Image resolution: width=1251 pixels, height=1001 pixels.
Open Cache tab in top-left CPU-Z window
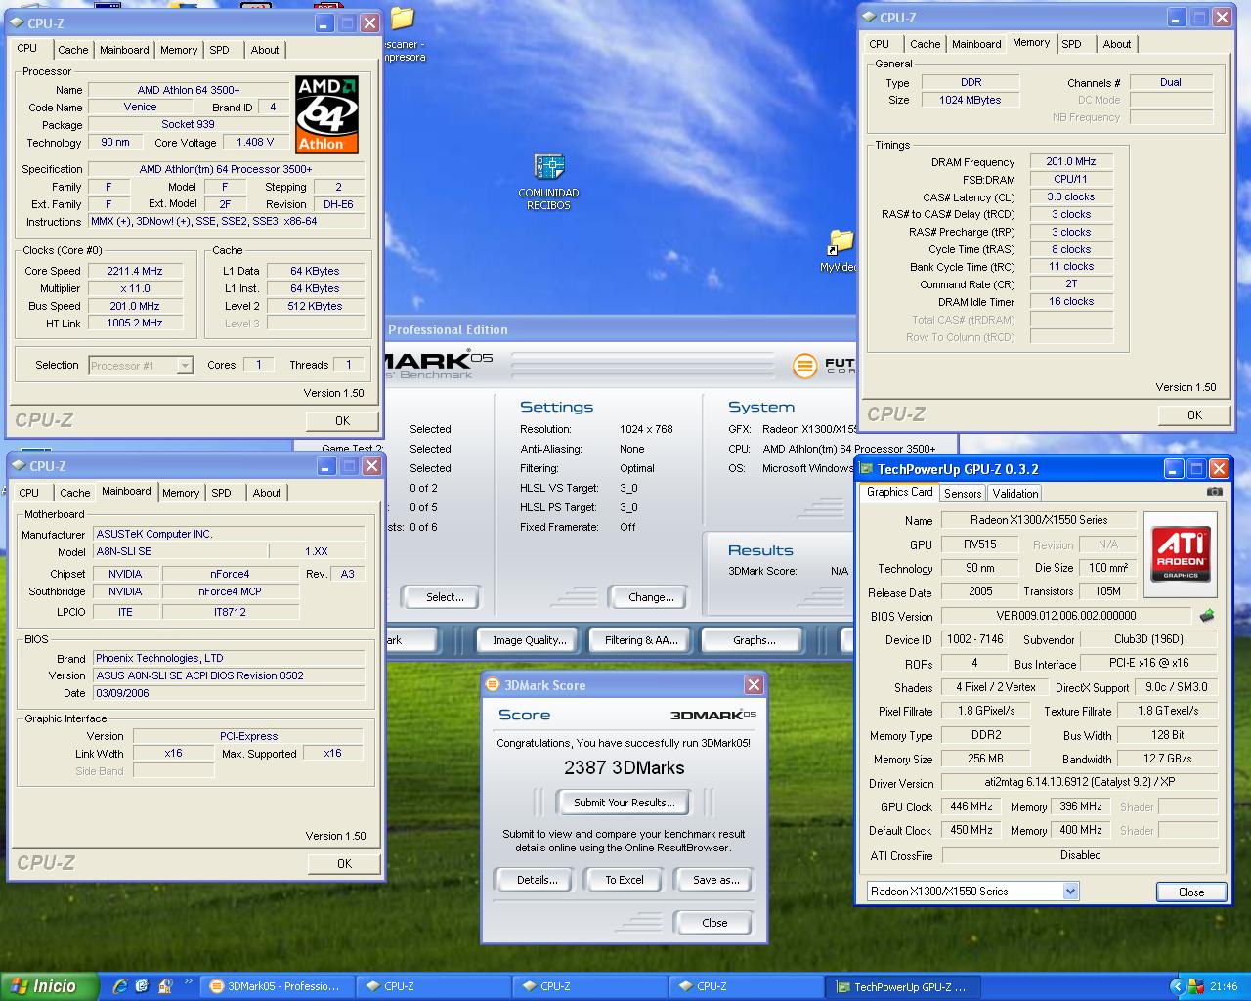click(73, 50)
